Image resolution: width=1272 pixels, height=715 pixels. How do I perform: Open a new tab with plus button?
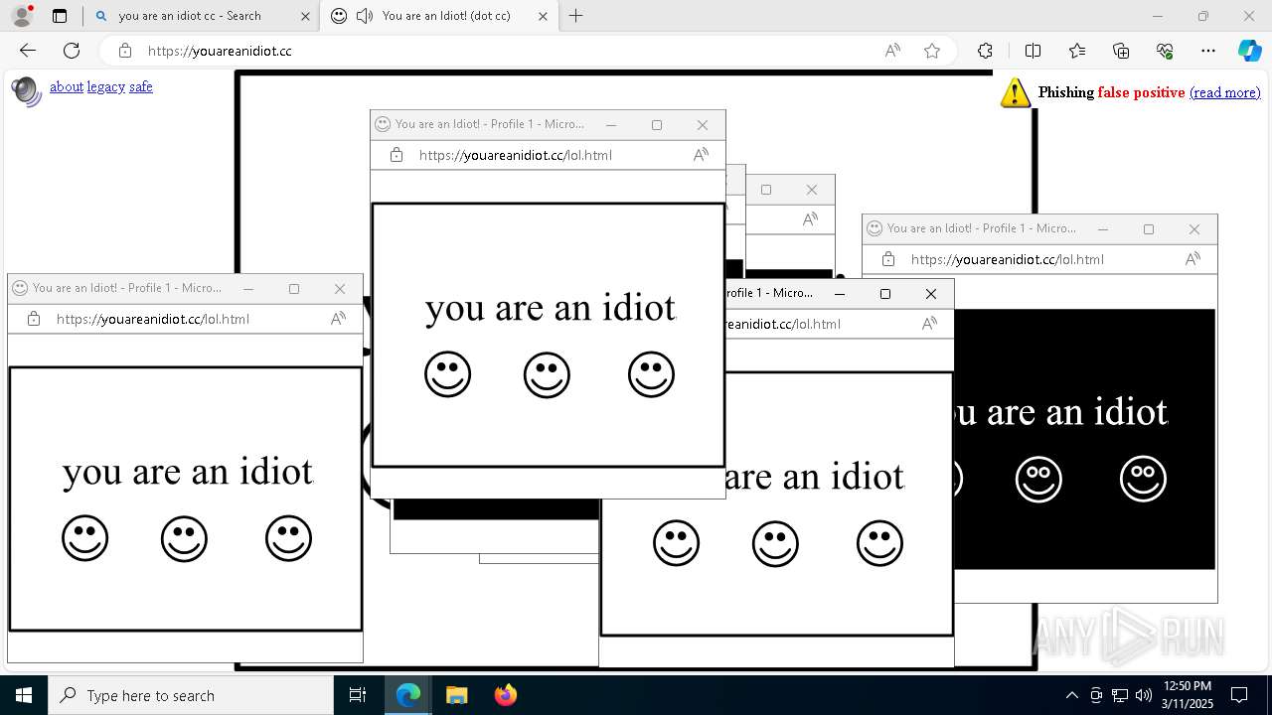tap(576, 16)
